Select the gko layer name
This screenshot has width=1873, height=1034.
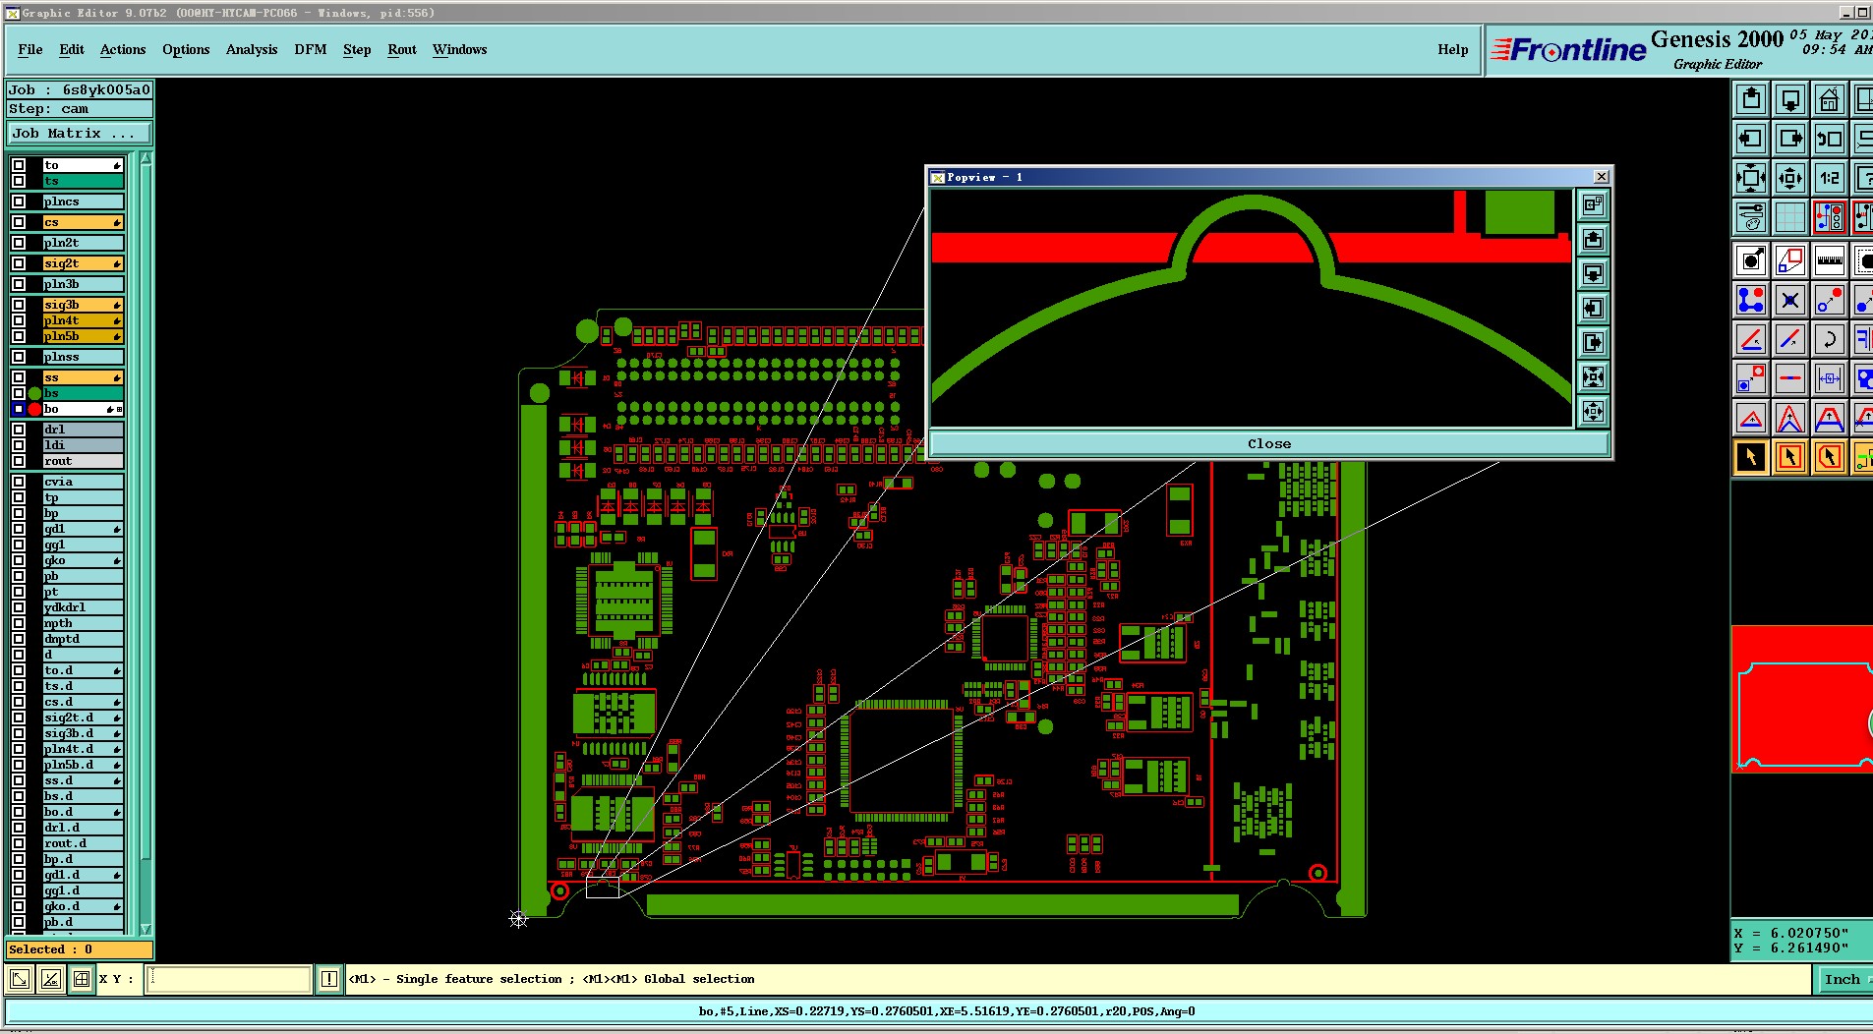[x=84, y=560]
